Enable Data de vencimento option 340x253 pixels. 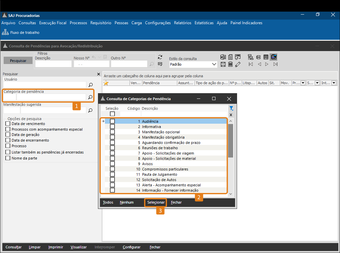point(8,124)
